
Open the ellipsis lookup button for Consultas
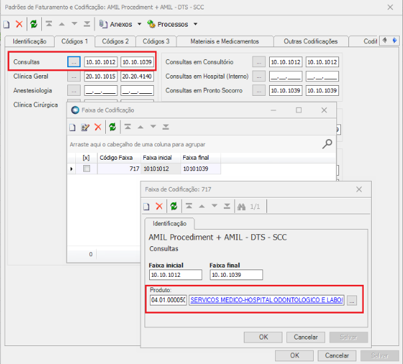coord(74,62)
